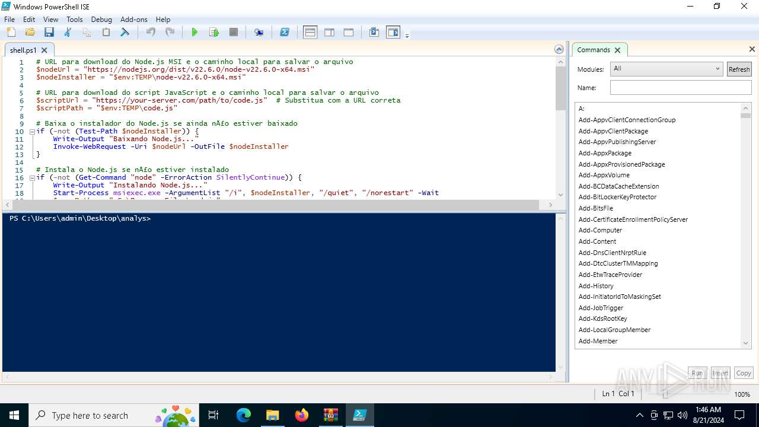Viewport: 759px width, 427px height.
Task: Show script pane maximized layout
Action: (349, 33)
